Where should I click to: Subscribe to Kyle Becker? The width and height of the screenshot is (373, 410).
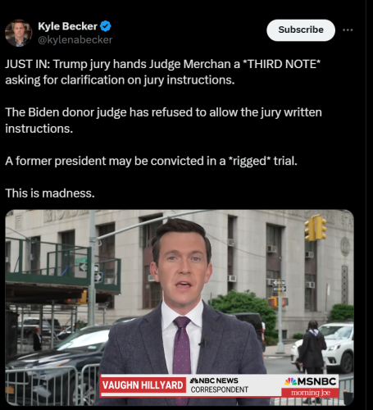[301, 30]
